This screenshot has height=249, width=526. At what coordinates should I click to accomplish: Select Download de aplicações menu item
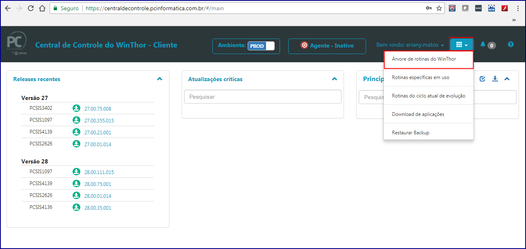(x=428, y=114)
